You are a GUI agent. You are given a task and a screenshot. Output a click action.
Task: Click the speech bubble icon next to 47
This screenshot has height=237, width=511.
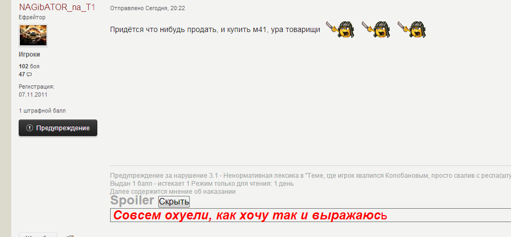29,75
